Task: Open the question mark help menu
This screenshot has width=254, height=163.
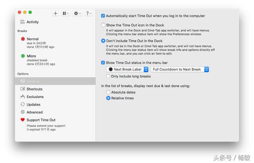Action: click(x=89, y=13)
